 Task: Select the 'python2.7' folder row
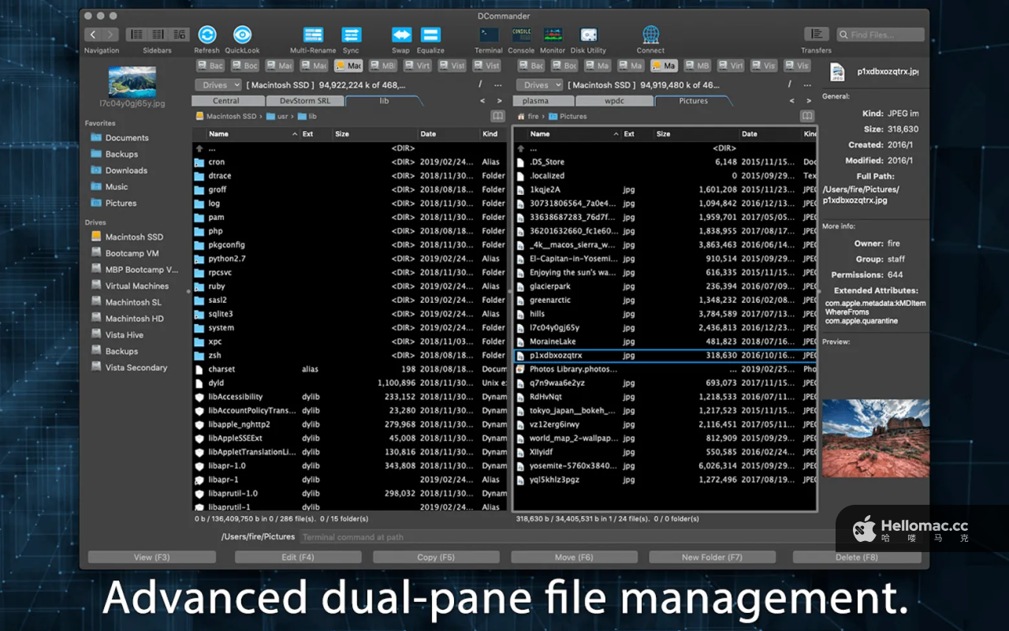349,259
